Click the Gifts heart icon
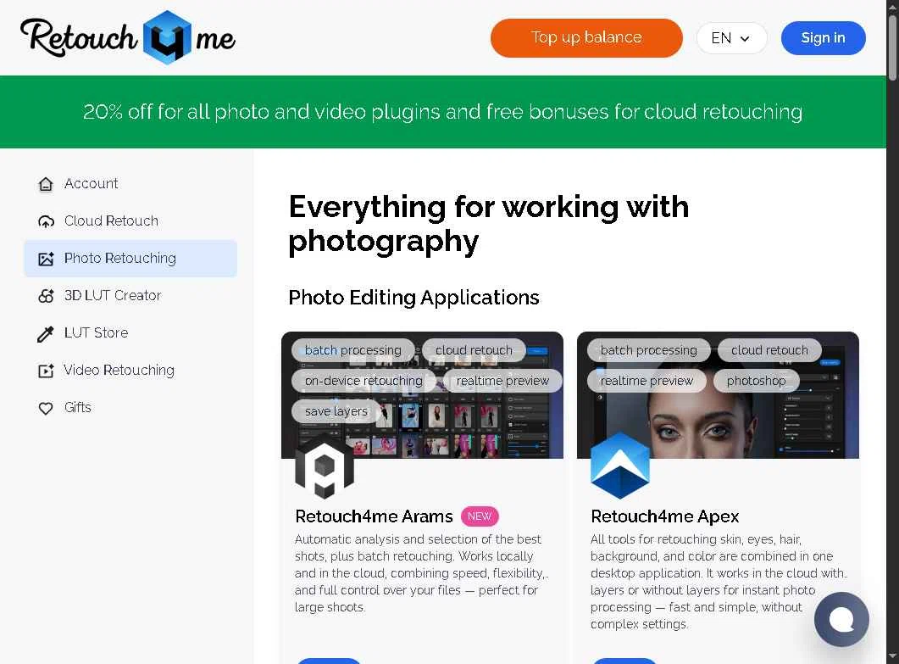 click(x=46, y=408)
